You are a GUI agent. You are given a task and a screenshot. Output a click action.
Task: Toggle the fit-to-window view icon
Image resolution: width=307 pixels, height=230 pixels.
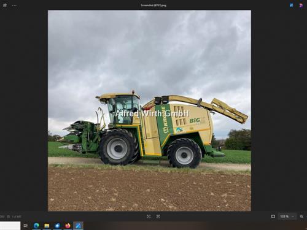point(273,217)
